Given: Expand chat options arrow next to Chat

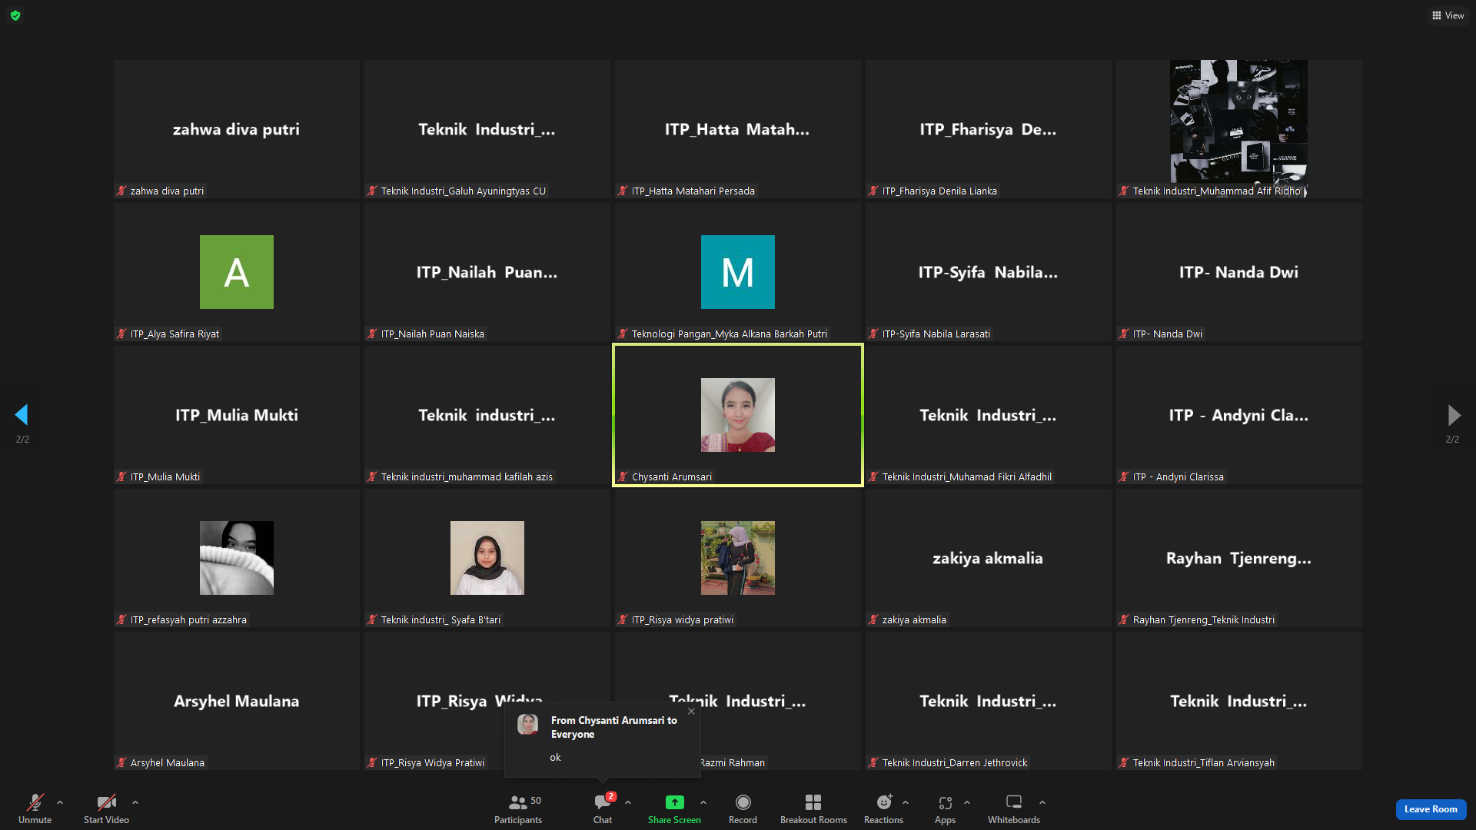Looking at the screenshot, I should click(x=628, y=802).
